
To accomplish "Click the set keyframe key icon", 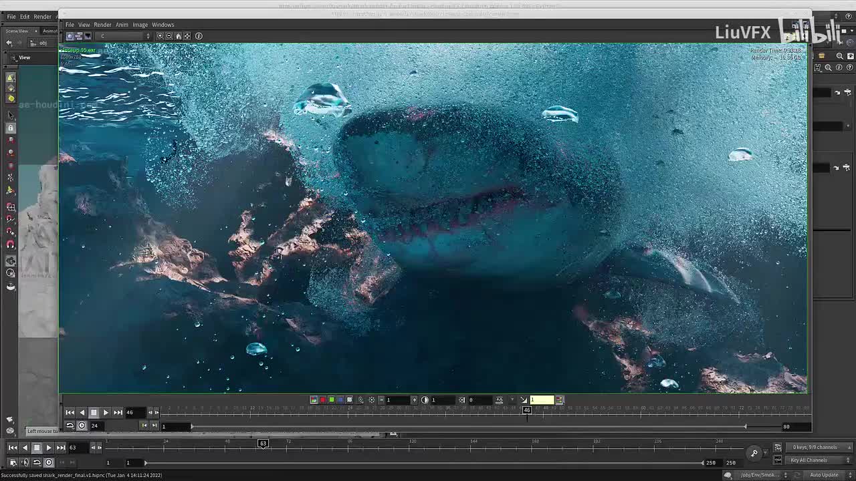I will (754, 454).
